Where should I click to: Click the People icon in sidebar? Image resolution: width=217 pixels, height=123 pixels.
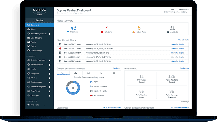(x=29, y=42)
